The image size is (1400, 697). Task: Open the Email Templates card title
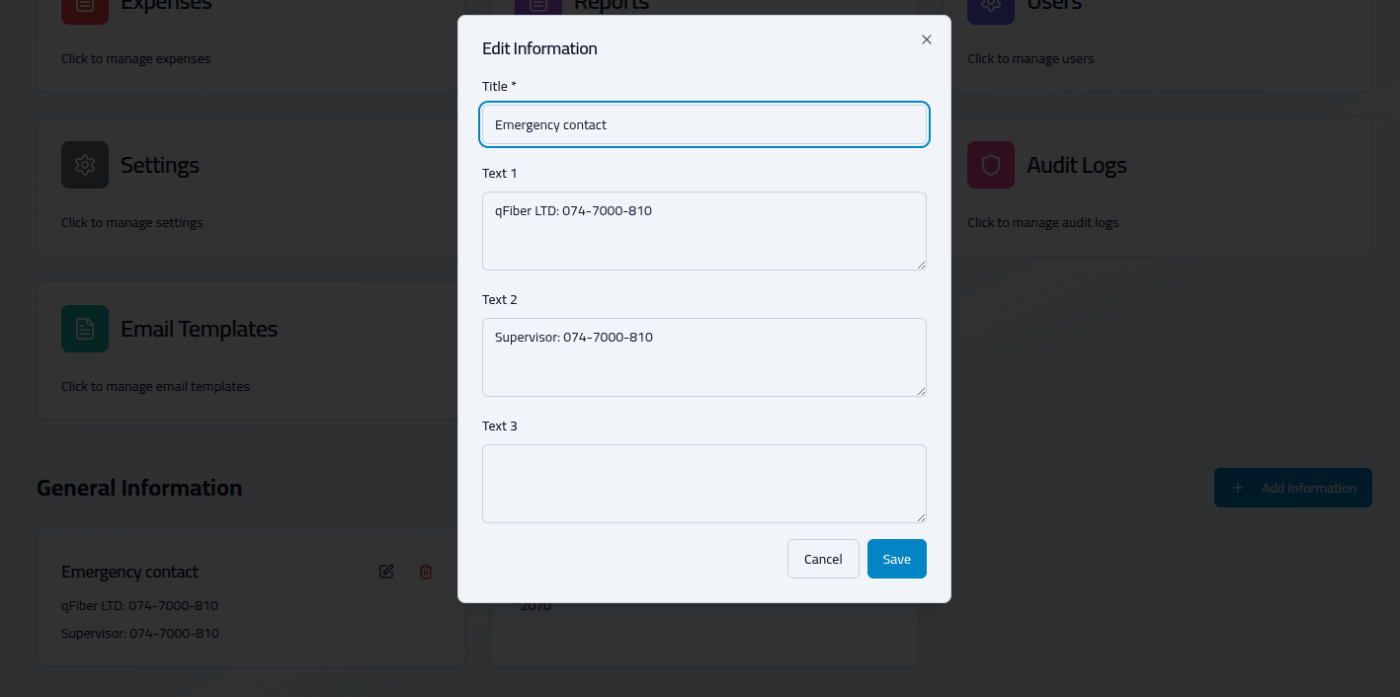(x=199, y=329)
